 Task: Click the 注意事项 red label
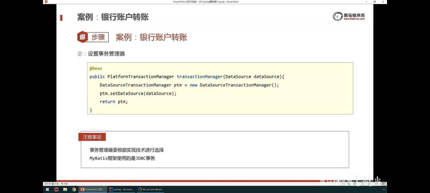pos(92,137)
